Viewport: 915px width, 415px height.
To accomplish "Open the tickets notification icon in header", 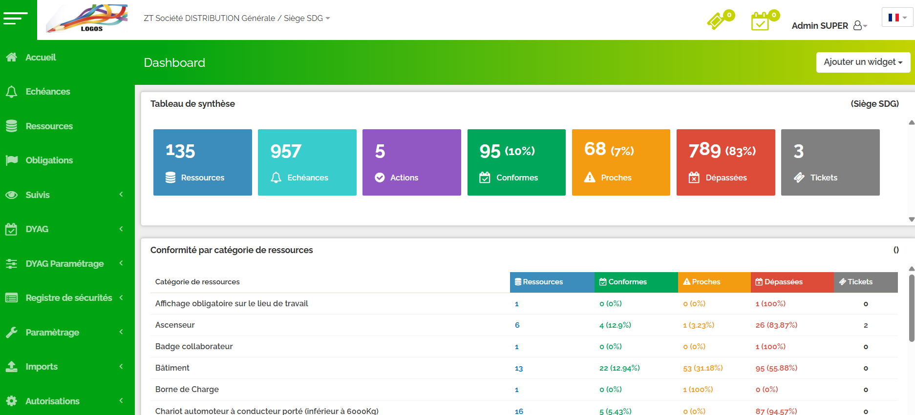I will click(x=717, y=21).
